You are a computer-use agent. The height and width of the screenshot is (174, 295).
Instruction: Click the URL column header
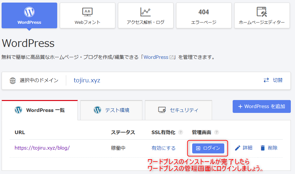point(20,133)
